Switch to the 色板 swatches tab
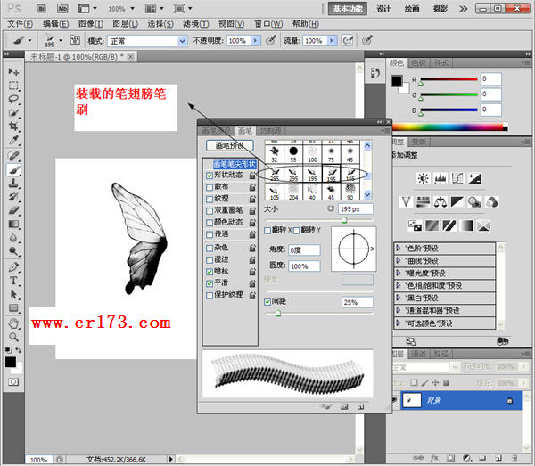This screenshot has width=535, height=466. tap(420, 63)
